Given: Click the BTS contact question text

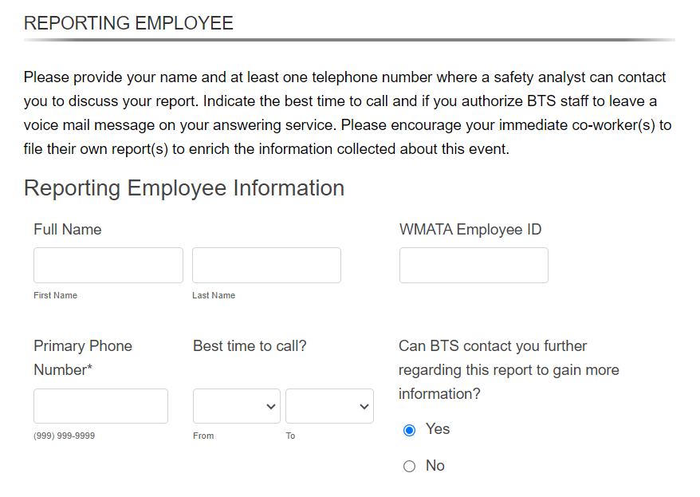Looking at the screenshot, I should (x=509, y=369).
